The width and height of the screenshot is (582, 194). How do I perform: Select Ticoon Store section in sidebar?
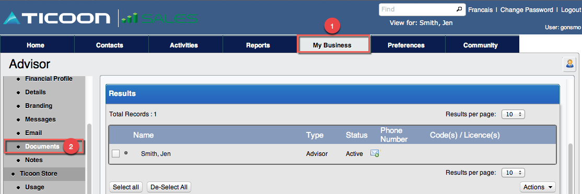tap(39, 174)
